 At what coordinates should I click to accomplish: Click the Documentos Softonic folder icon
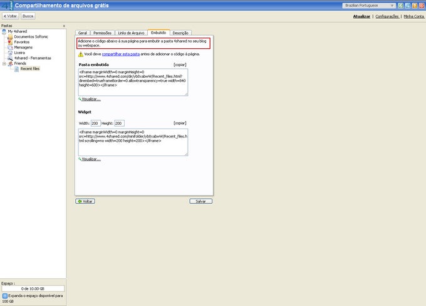pos(10,37)
